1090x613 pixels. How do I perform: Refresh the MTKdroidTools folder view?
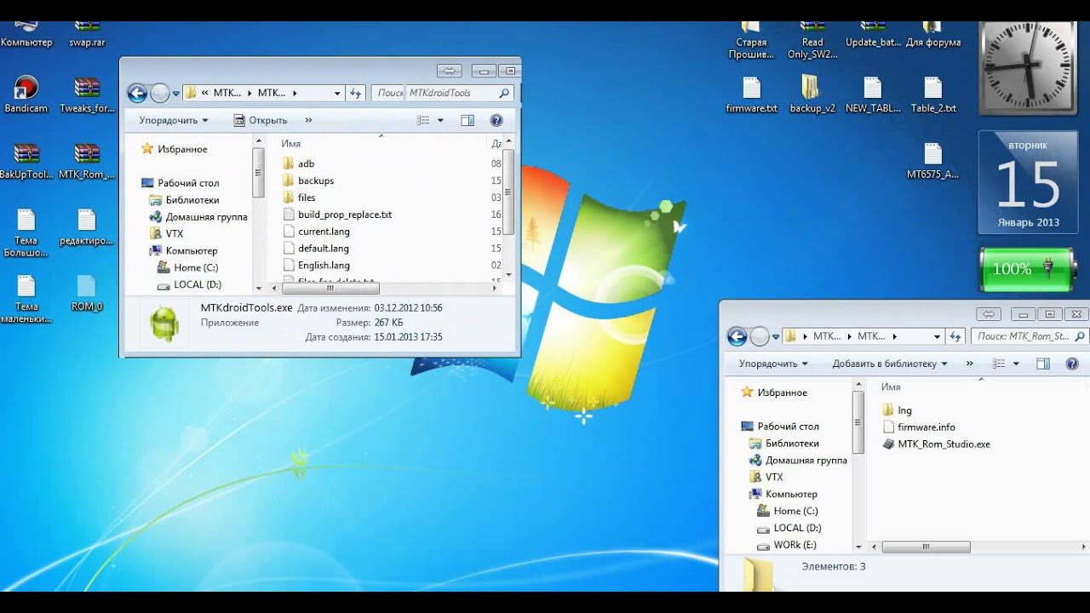tap(356, 94)
